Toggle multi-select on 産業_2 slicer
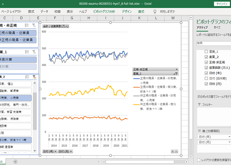This screenshot has height=165, width=231. [x=27, y=77]
